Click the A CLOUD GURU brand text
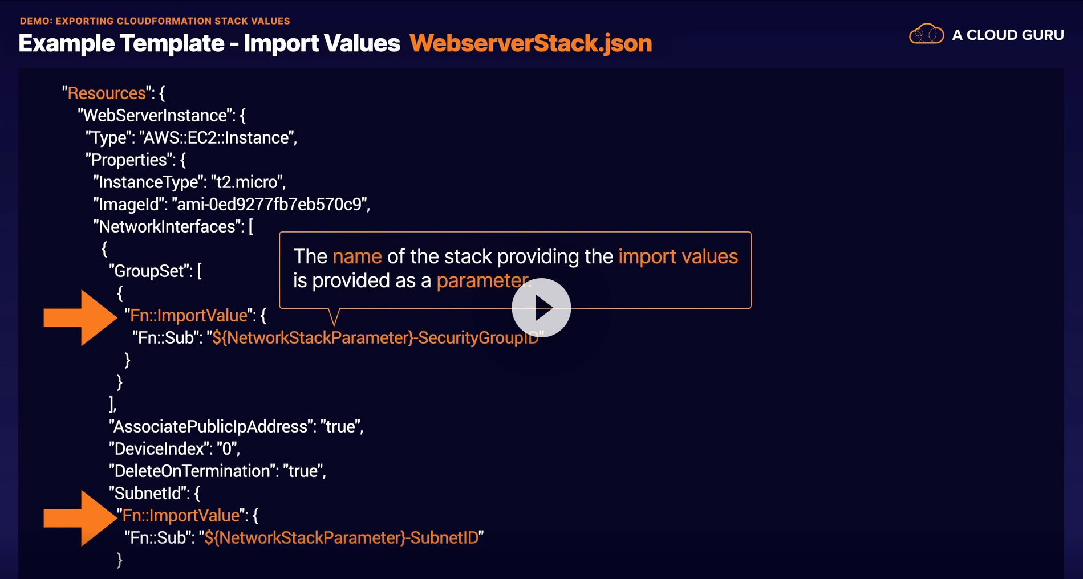The width and height of the screenshot is (1083, 579). pyautogui.click(x=1008, y=35)
